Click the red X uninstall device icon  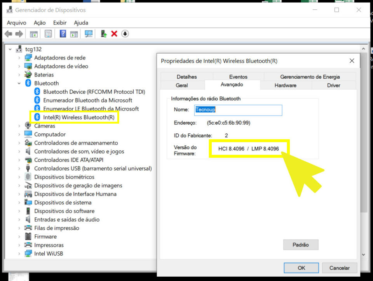click(x=114, y=34)
